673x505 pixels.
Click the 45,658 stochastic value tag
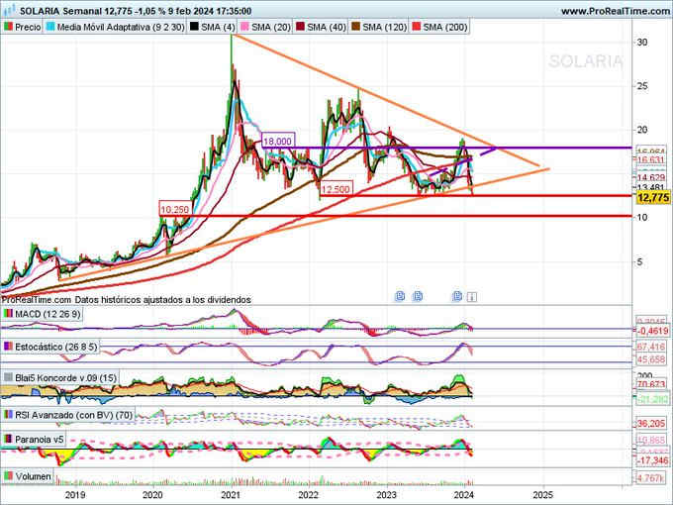(650, 359)
